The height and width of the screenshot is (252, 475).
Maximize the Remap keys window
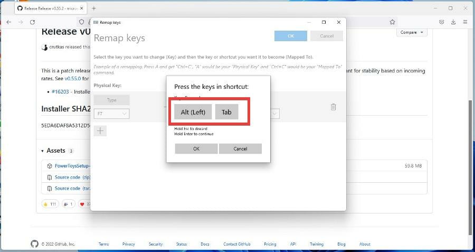coord(324,22)
